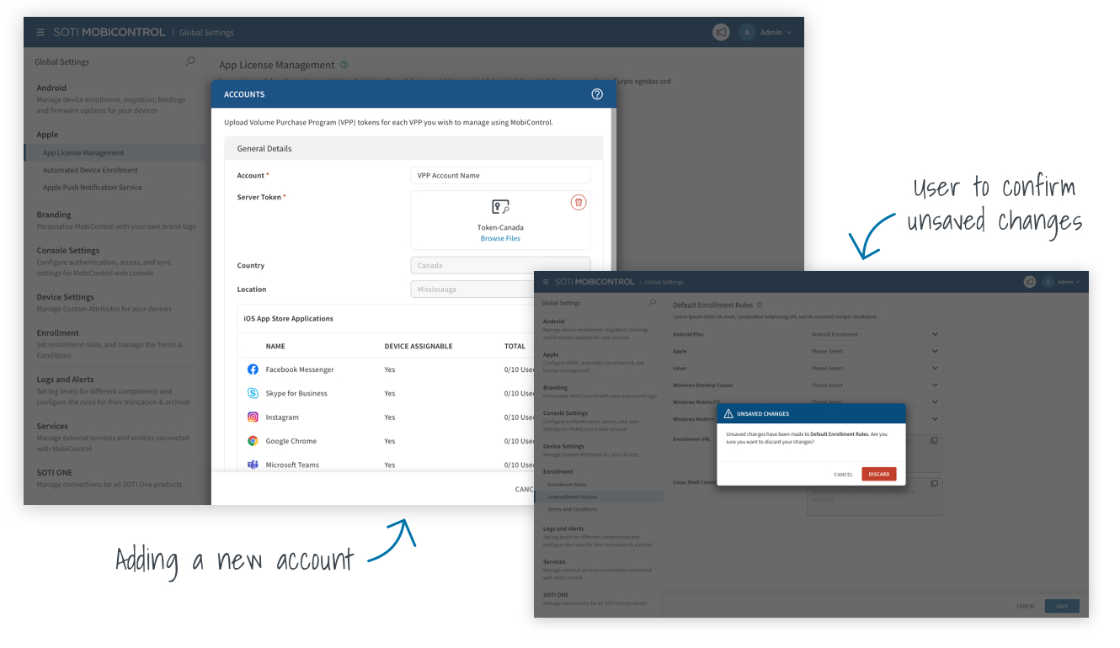This screenshot has width=1120, height=648.
Task: Delete the Token-Canada server token via trash icon
Action: [x=579, y=202]
